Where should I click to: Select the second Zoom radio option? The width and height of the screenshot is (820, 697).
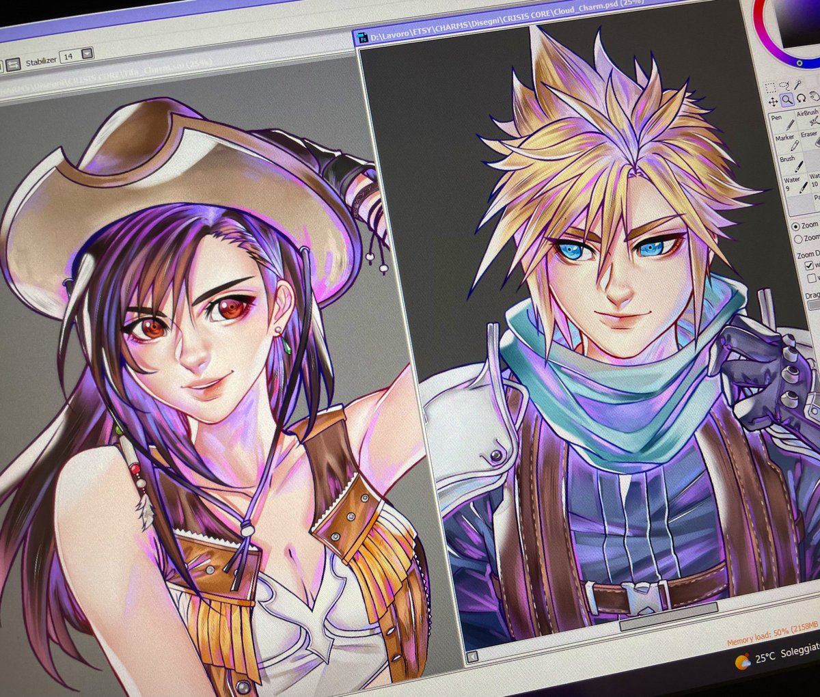click(x=798, y=238)
